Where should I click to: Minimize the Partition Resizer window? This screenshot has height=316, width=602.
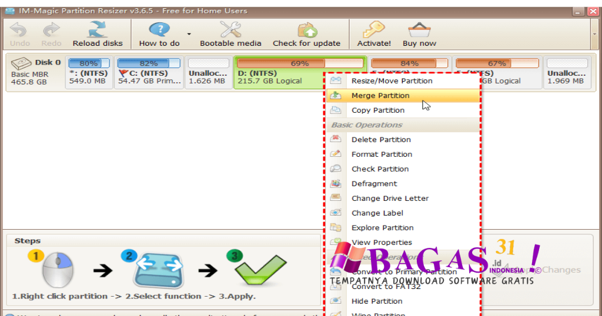[x=578, y=12]
